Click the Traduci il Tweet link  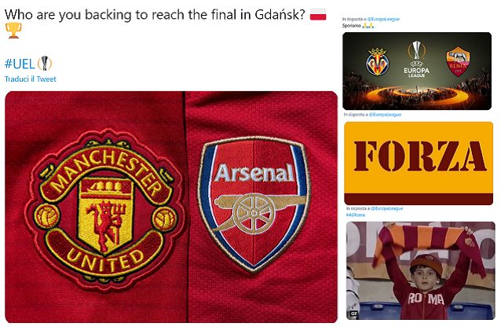[x=31, y=79]
